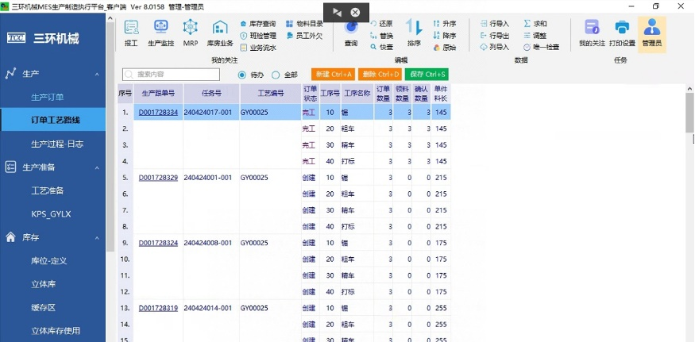Click 求和 sum function
This screenshot has width=695, height=342.
[x=535, y=24]
